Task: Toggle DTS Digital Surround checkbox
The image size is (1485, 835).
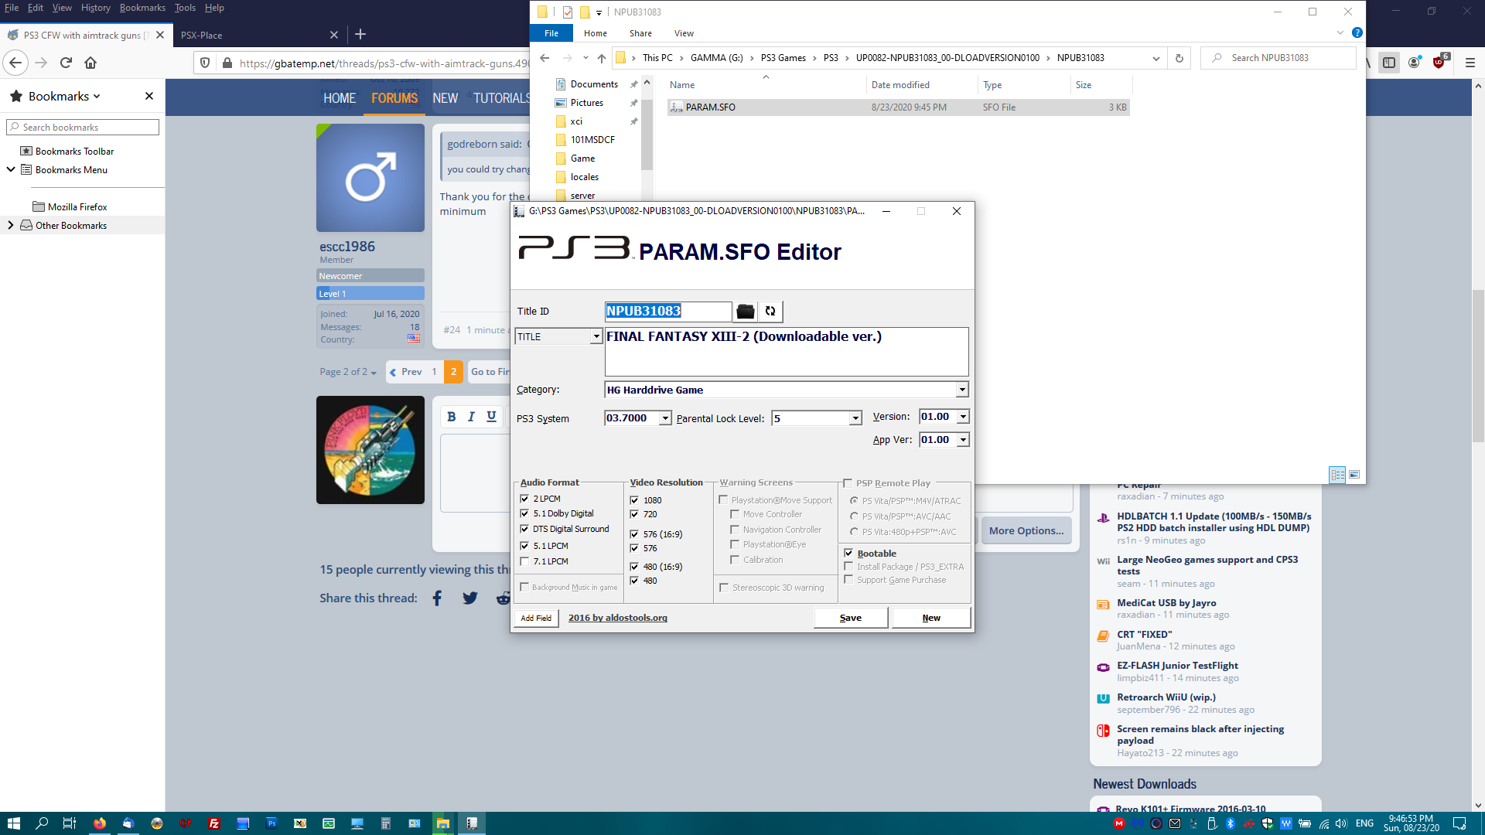Action: tap(525, 529)
